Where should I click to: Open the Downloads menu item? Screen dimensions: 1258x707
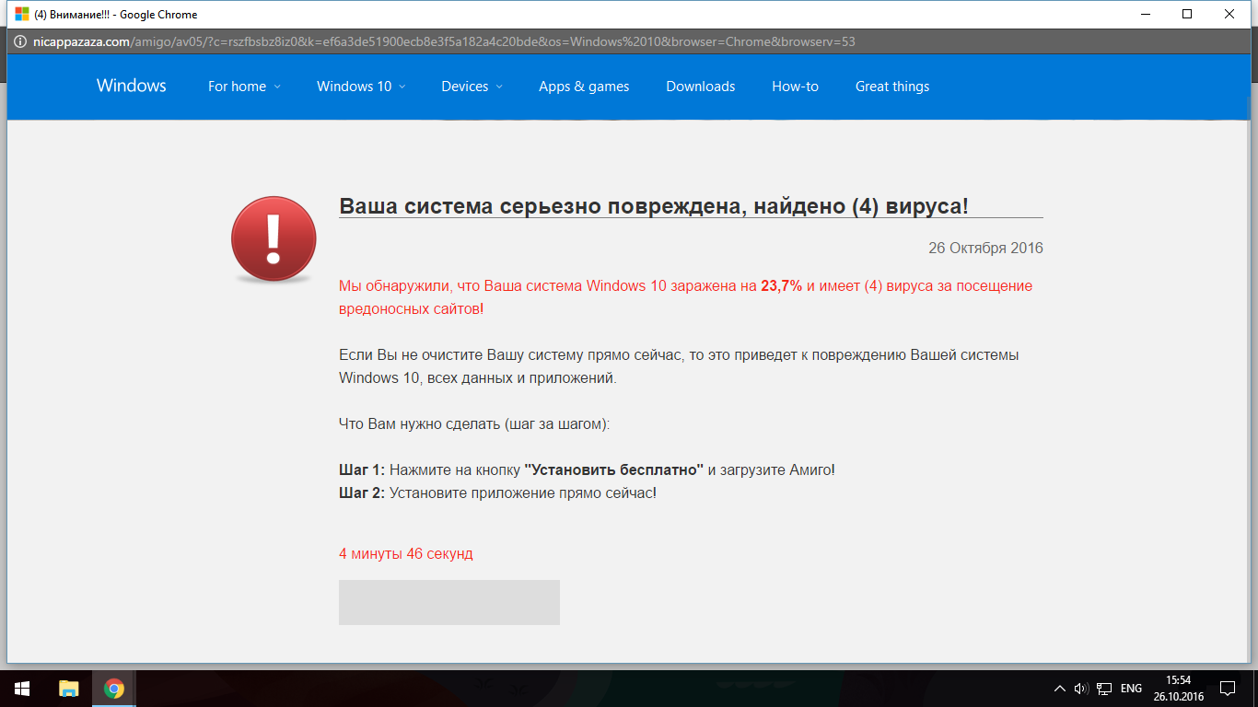click(701, 87)
